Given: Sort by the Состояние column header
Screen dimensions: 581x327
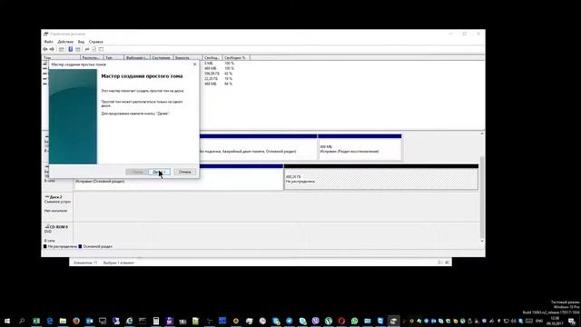Looking at the screenshot, I should pyautogui.click(x=162, y=57).
